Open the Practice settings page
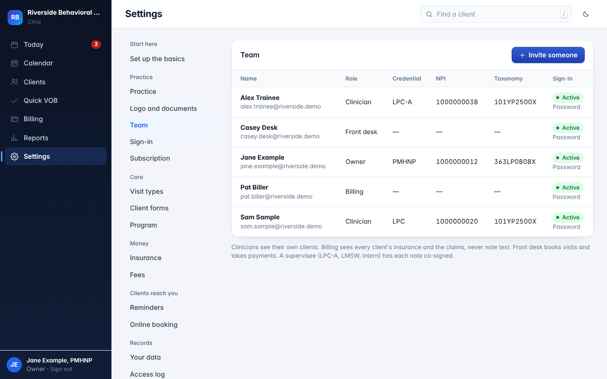This screenshot has height=379, width=607. pos(173,91)
